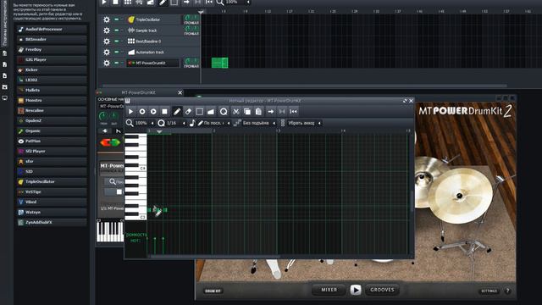This screenshot has height=305, width=542.
Task: Click the Sample track name label
Action: [x=147, y=30]
